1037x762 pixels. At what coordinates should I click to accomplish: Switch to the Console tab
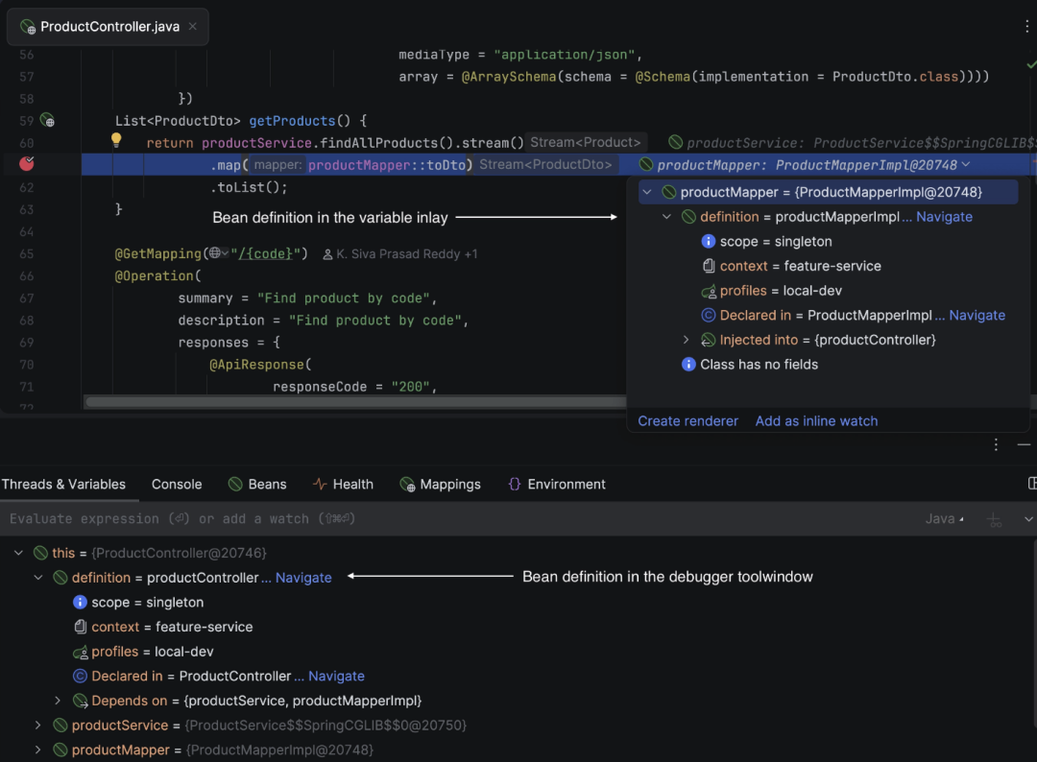pyautogui.click(x=176, y=484)
